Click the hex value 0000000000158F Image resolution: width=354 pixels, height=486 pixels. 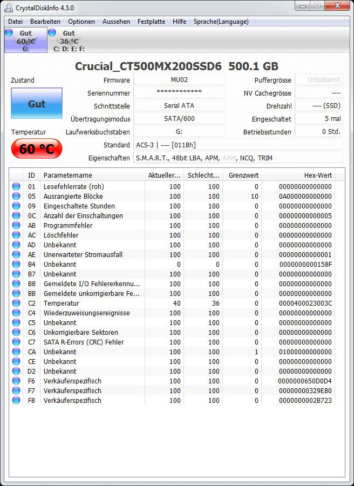point(305,265)
